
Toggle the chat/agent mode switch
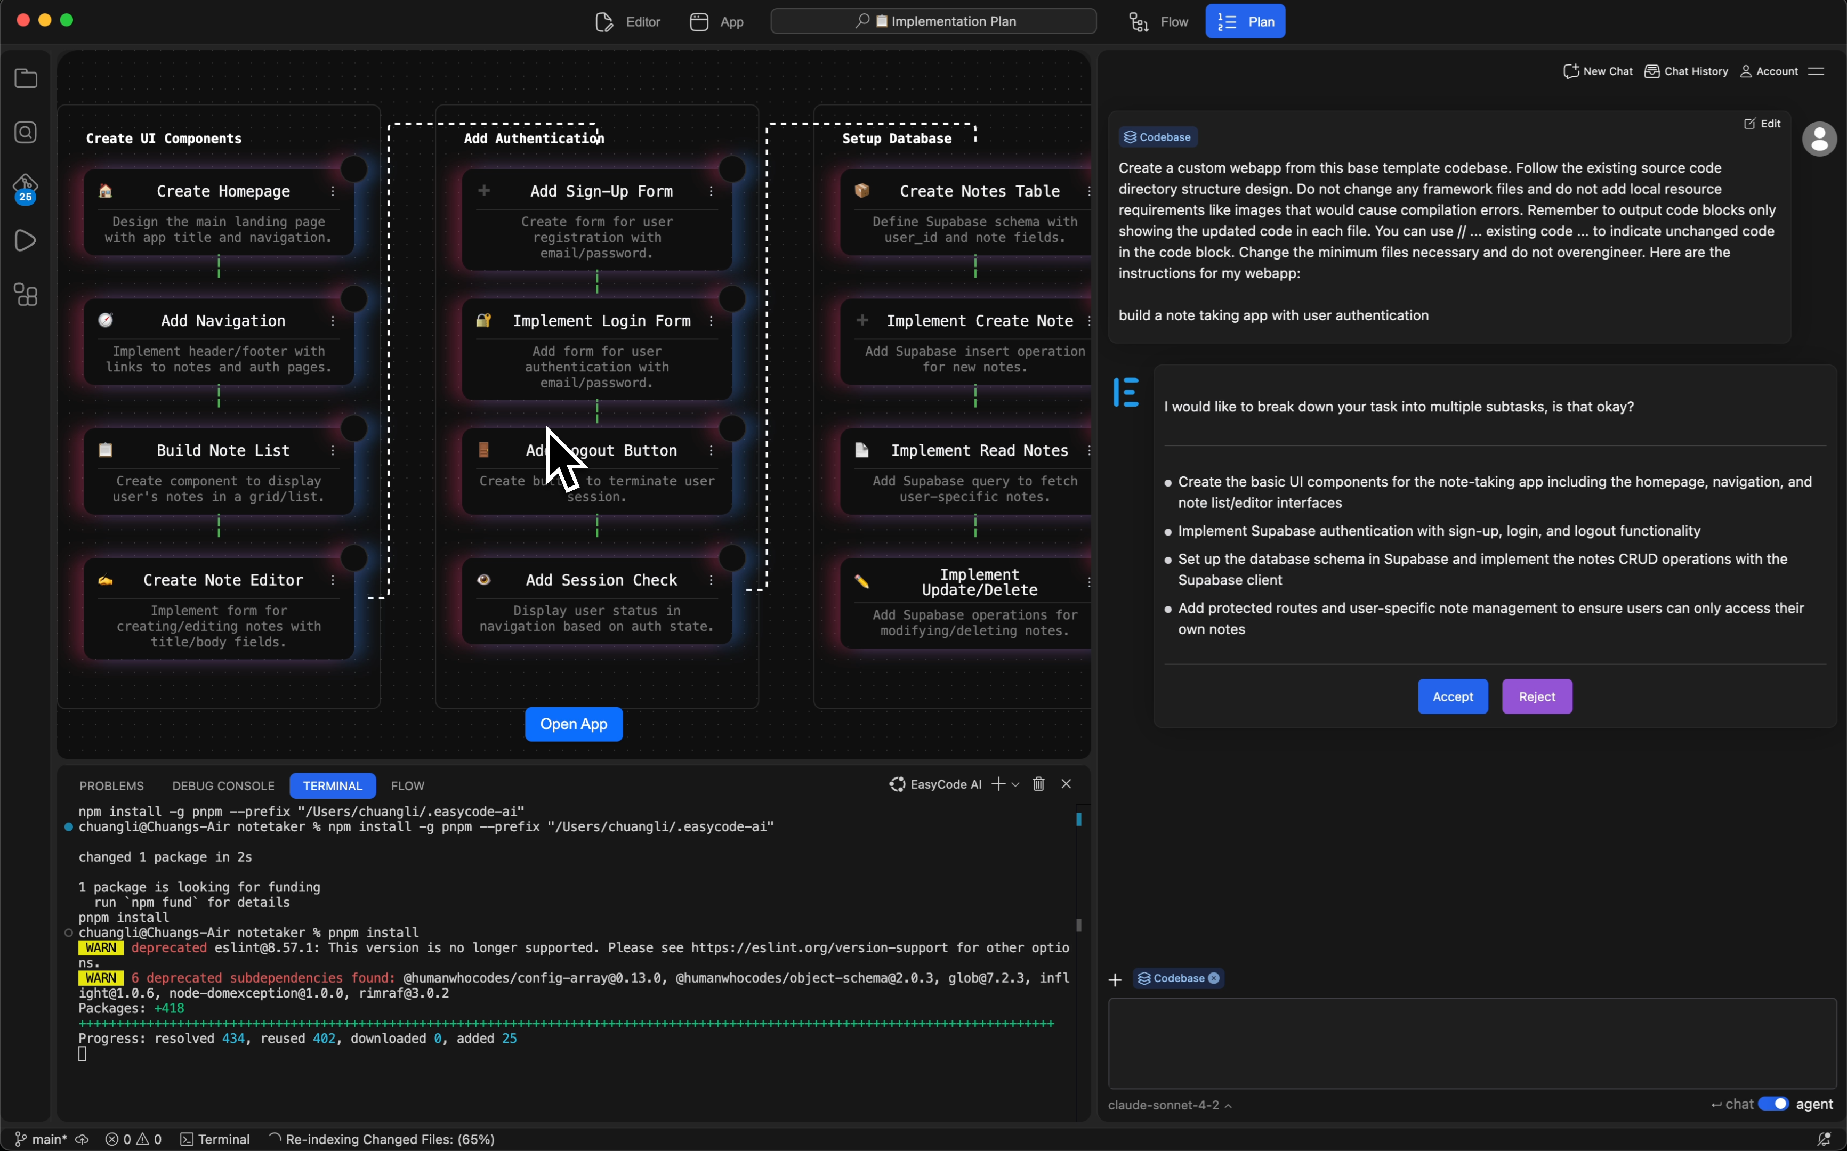1773,1104
